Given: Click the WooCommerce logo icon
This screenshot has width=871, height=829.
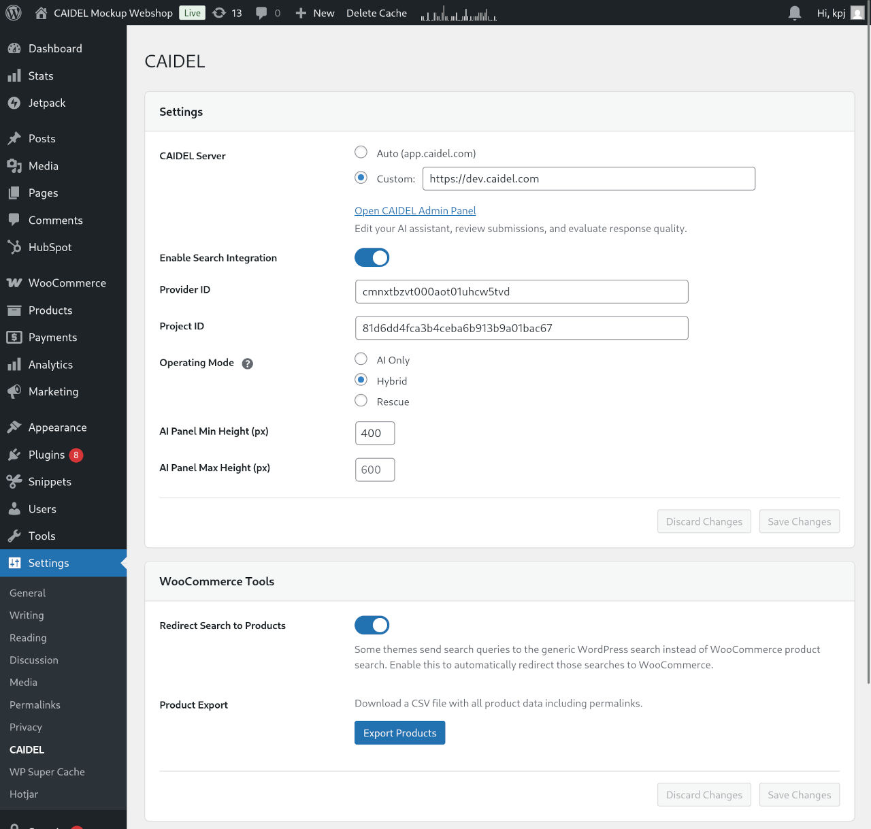Looking at the screenshot, I should click(14, 282).
